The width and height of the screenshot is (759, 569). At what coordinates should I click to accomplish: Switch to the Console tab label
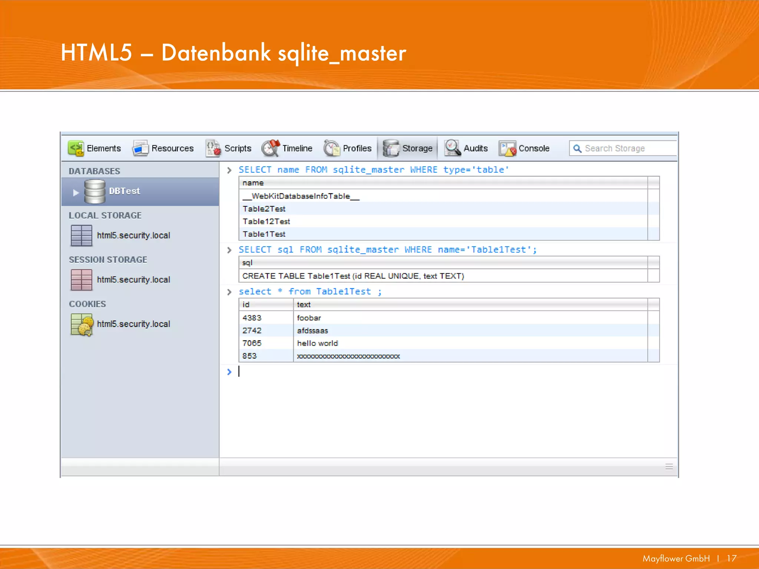click(534, 149)
